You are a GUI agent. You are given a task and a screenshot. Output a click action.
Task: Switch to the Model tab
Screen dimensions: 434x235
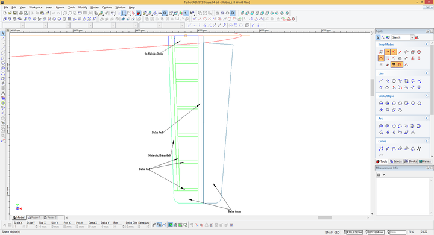pyautogui.click(x=19, y=218)
